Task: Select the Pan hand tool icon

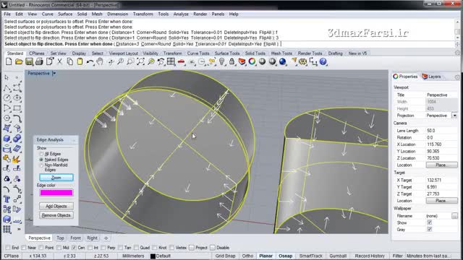Action: tap(100, 61)
